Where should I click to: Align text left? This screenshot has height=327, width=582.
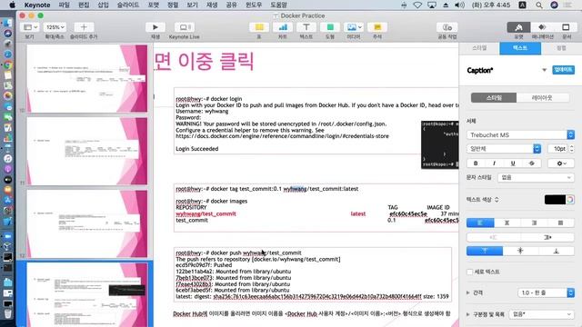click(480, 223)
